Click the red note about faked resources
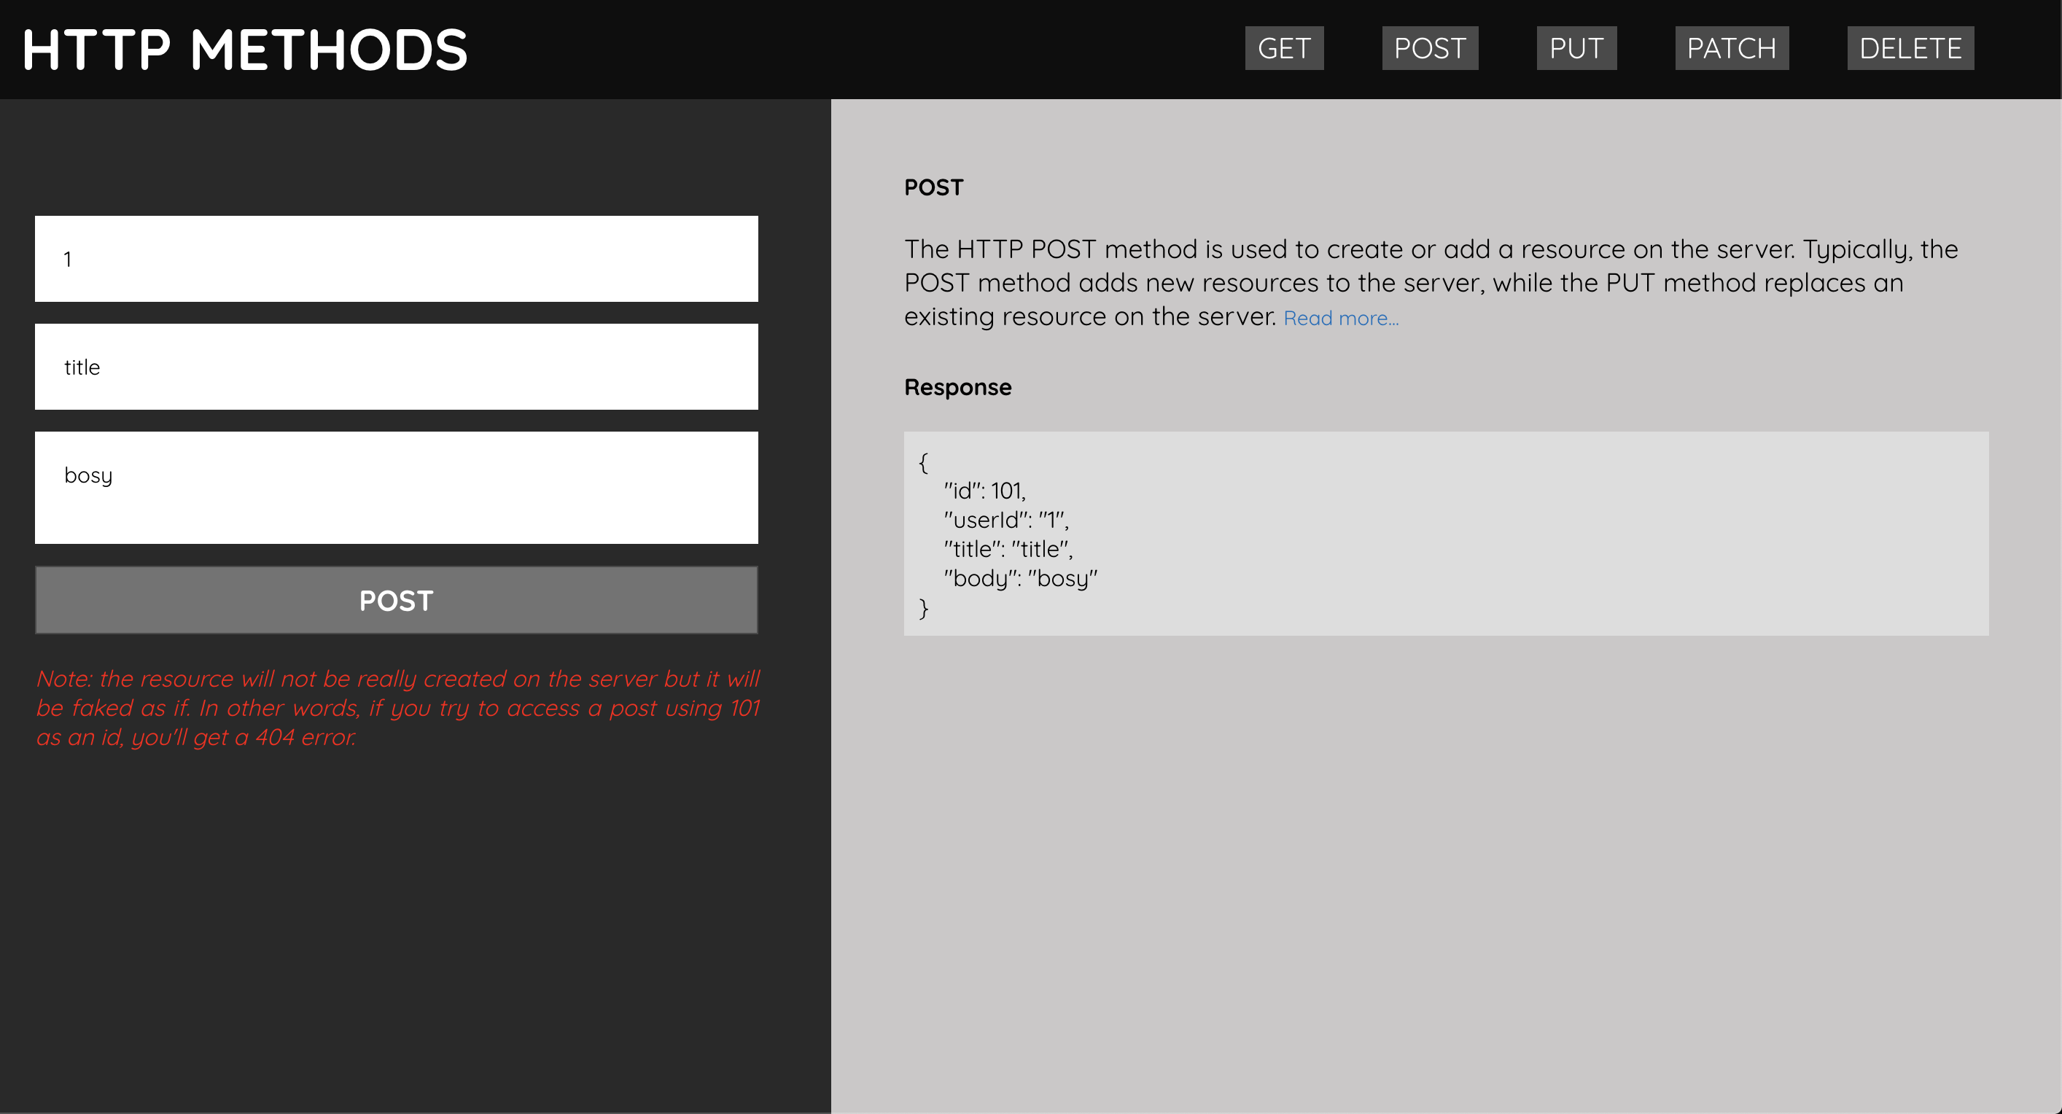The width and height of the screenshot is (2062, 1114). pyautogui.click(x=397, y=707)
